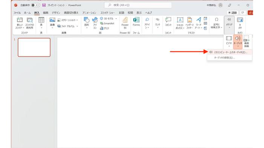Screen dimensions: 264x148
Task: Click the Power BI icon
Action: [125, 23]
